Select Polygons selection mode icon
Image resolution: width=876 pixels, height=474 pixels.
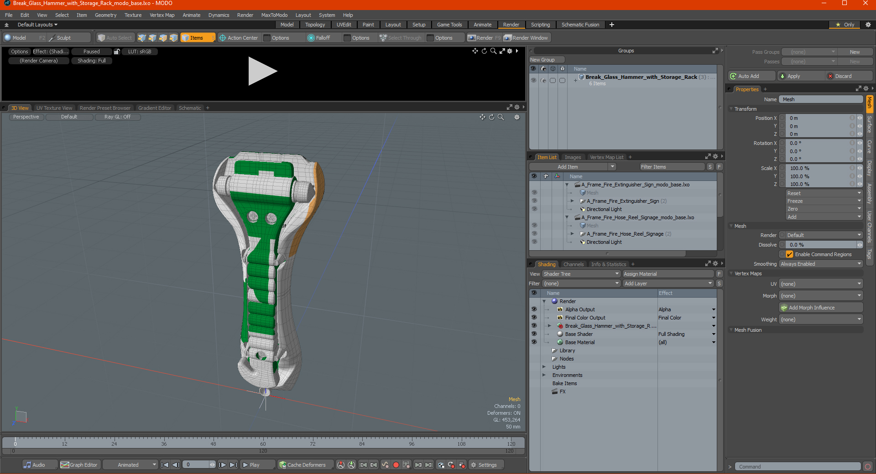(163, 38)
